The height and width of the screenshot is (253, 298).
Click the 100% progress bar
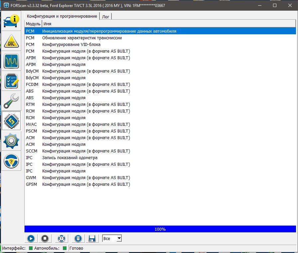[x=160, y=229]
